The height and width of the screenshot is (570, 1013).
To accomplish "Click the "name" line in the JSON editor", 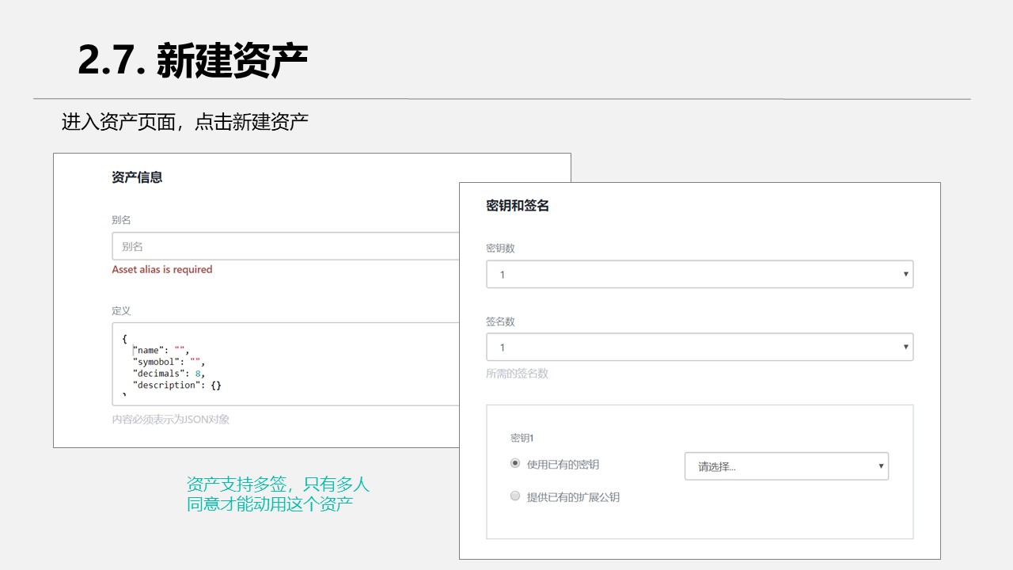I will [x=161, y=350].
